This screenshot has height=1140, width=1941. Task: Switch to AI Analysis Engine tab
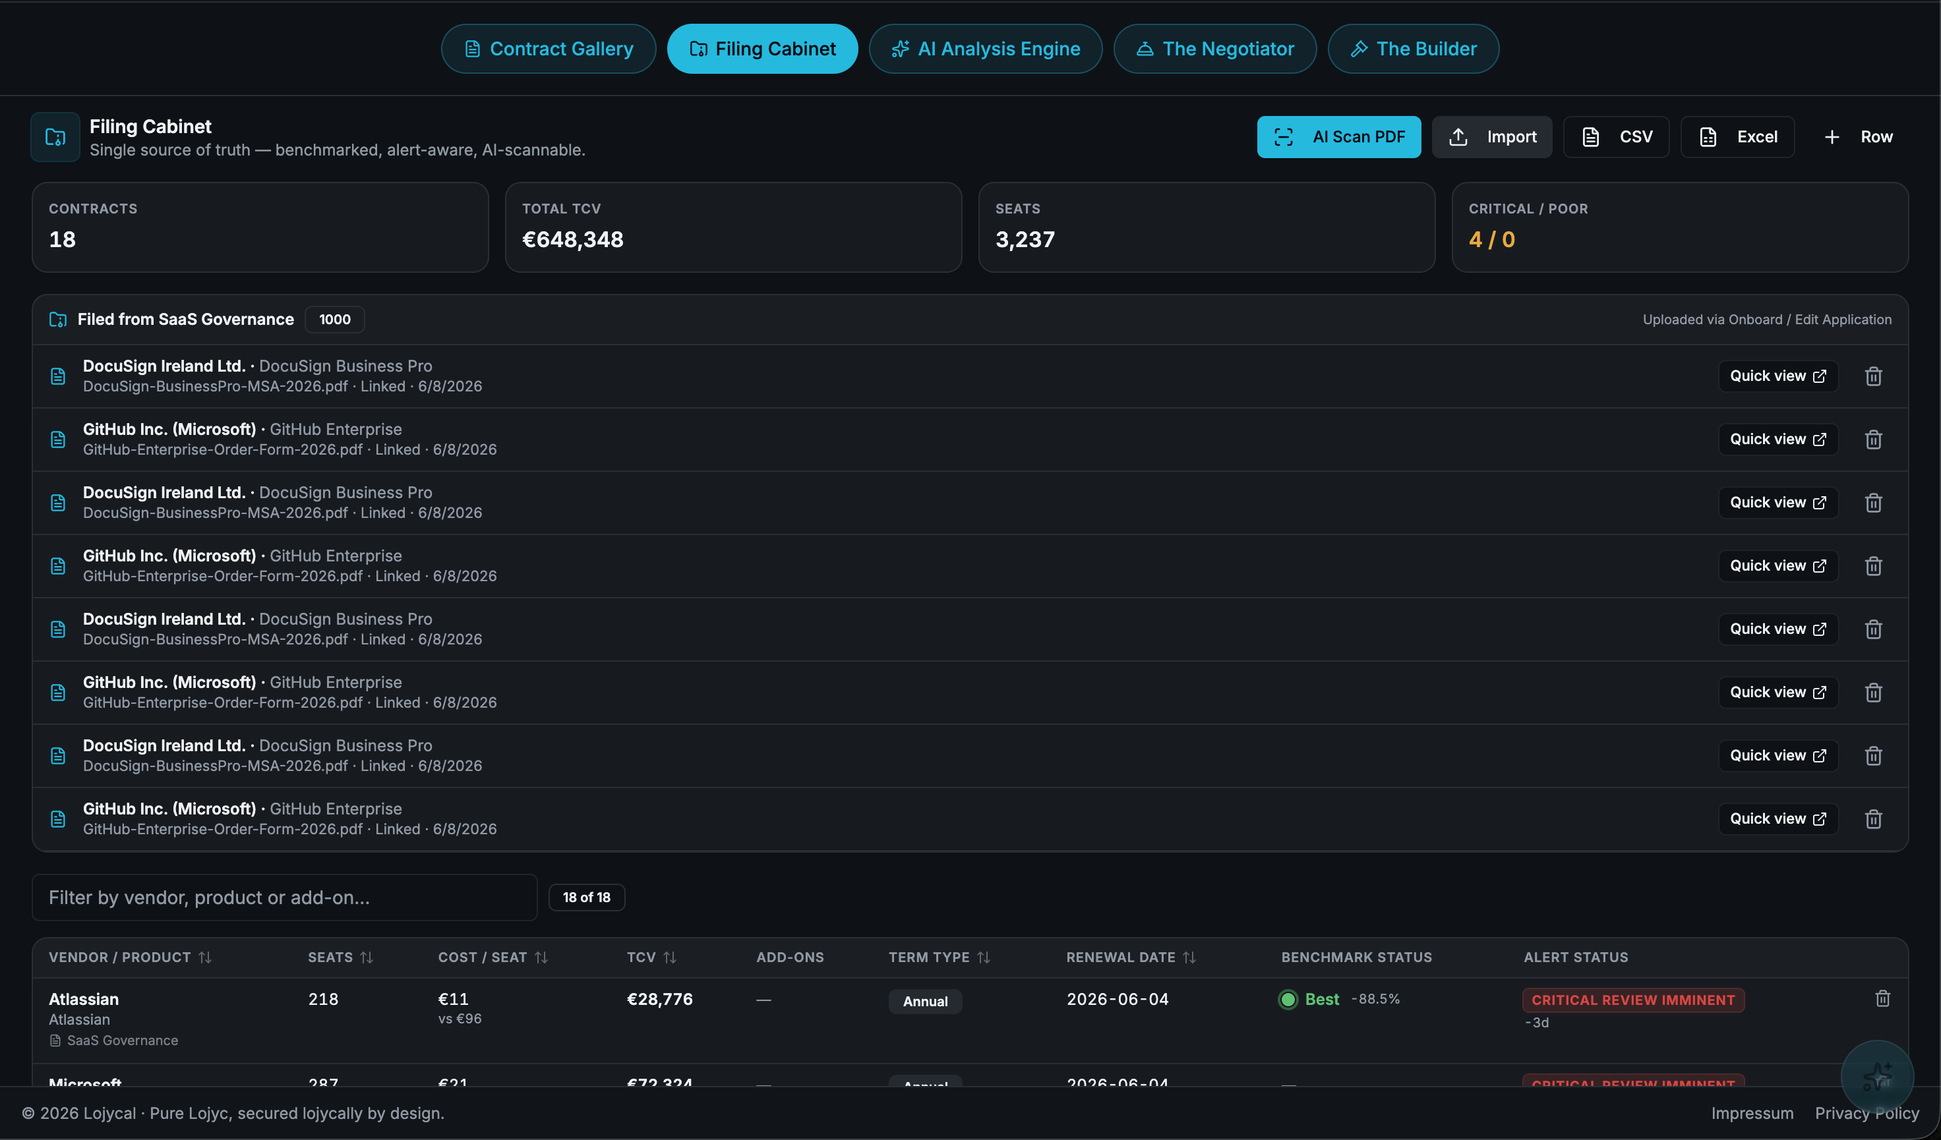986,49
